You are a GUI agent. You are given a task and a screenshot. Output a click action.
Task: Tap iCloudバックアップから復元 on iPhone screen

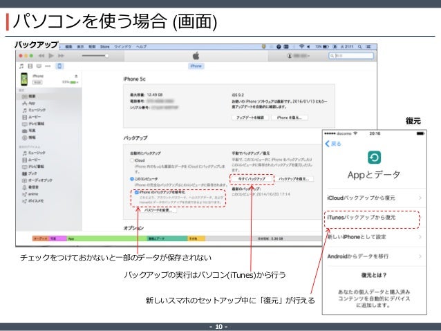375,198
